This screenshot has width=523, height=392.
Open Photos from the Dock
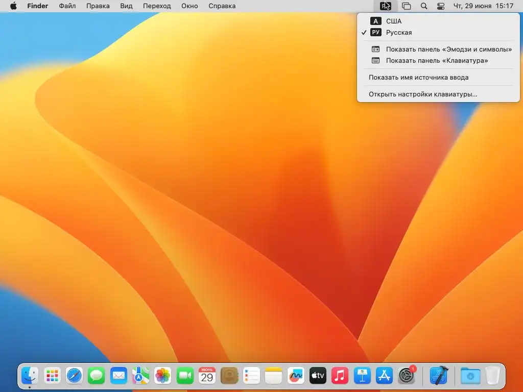coord(163,376)
